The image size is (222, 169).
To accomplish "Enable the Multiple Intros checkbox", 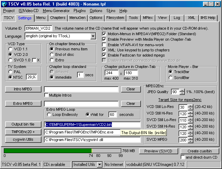I will (46, 95).
